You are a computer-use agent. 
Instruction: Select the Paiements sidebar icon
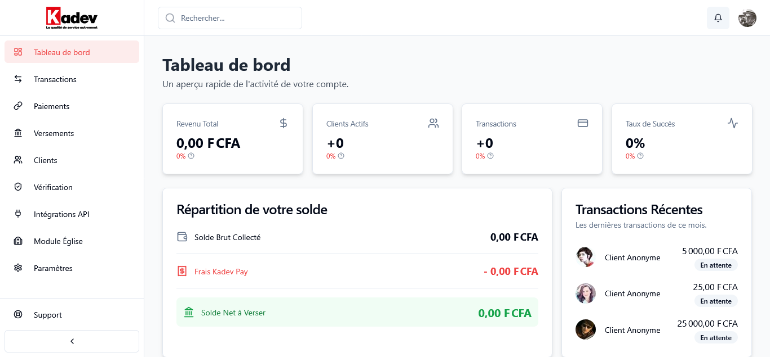(17, 106)
